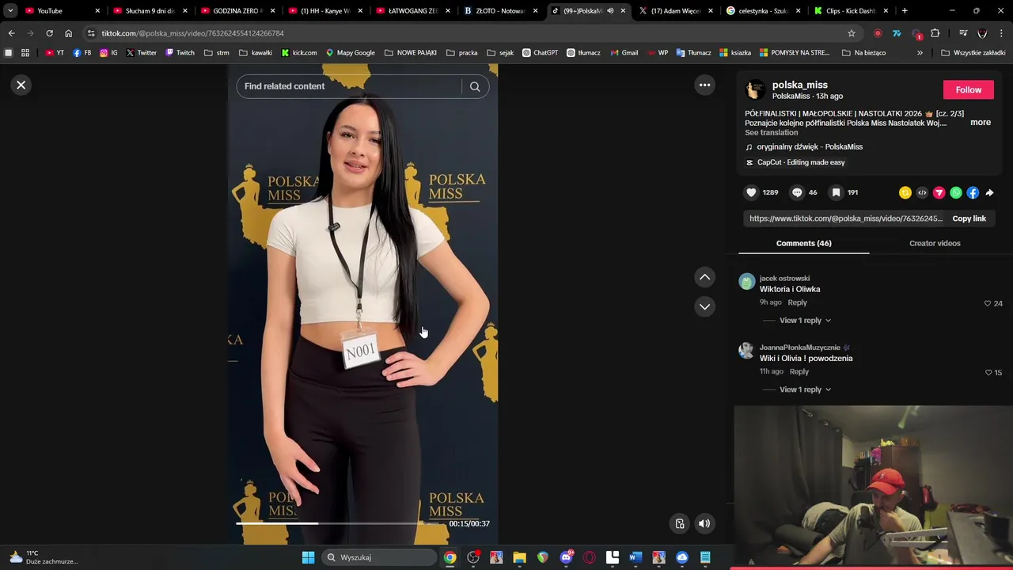Click the address bar URL
Viewport: 1013px width, 570px height.
click(x=192, y=33)
